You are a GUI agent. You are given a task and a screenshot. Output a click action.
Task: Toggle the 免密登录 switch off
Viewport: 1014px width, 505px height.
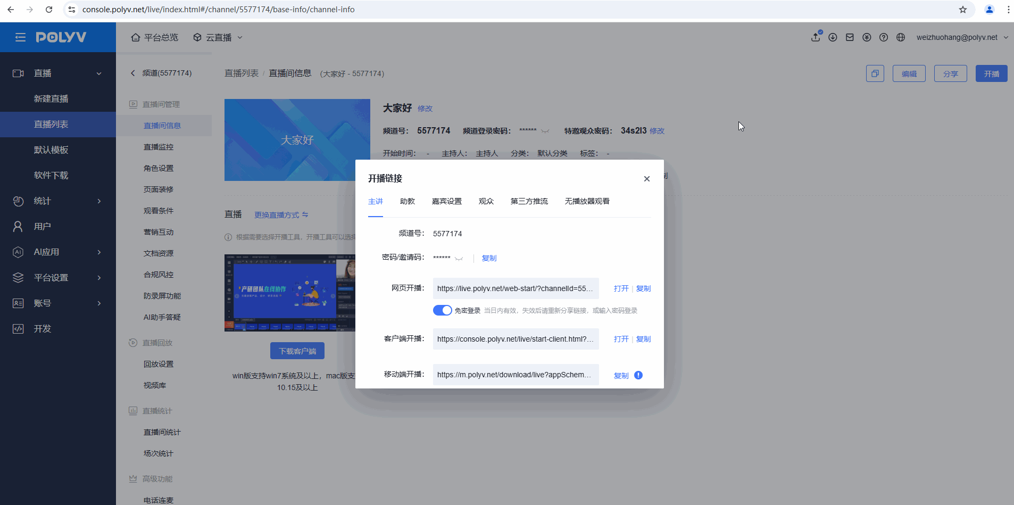pyautogui.click(x=442, y=310)
